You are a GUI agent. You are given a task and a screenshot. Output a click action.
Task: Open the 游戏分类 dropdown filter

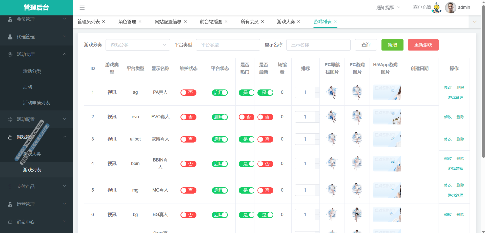[138, 45]
